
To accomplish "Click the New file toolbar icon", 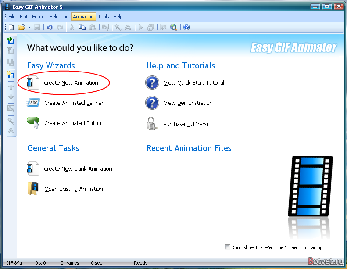I will pos(11,27).
